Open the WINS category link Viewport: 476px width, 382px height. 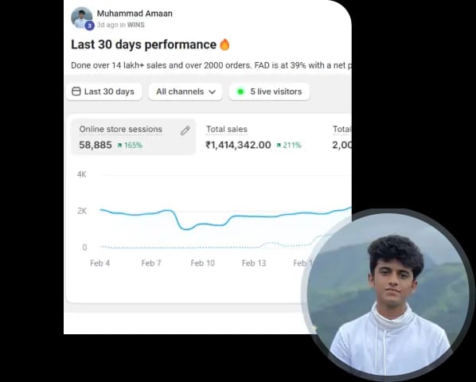pos(135,25)
